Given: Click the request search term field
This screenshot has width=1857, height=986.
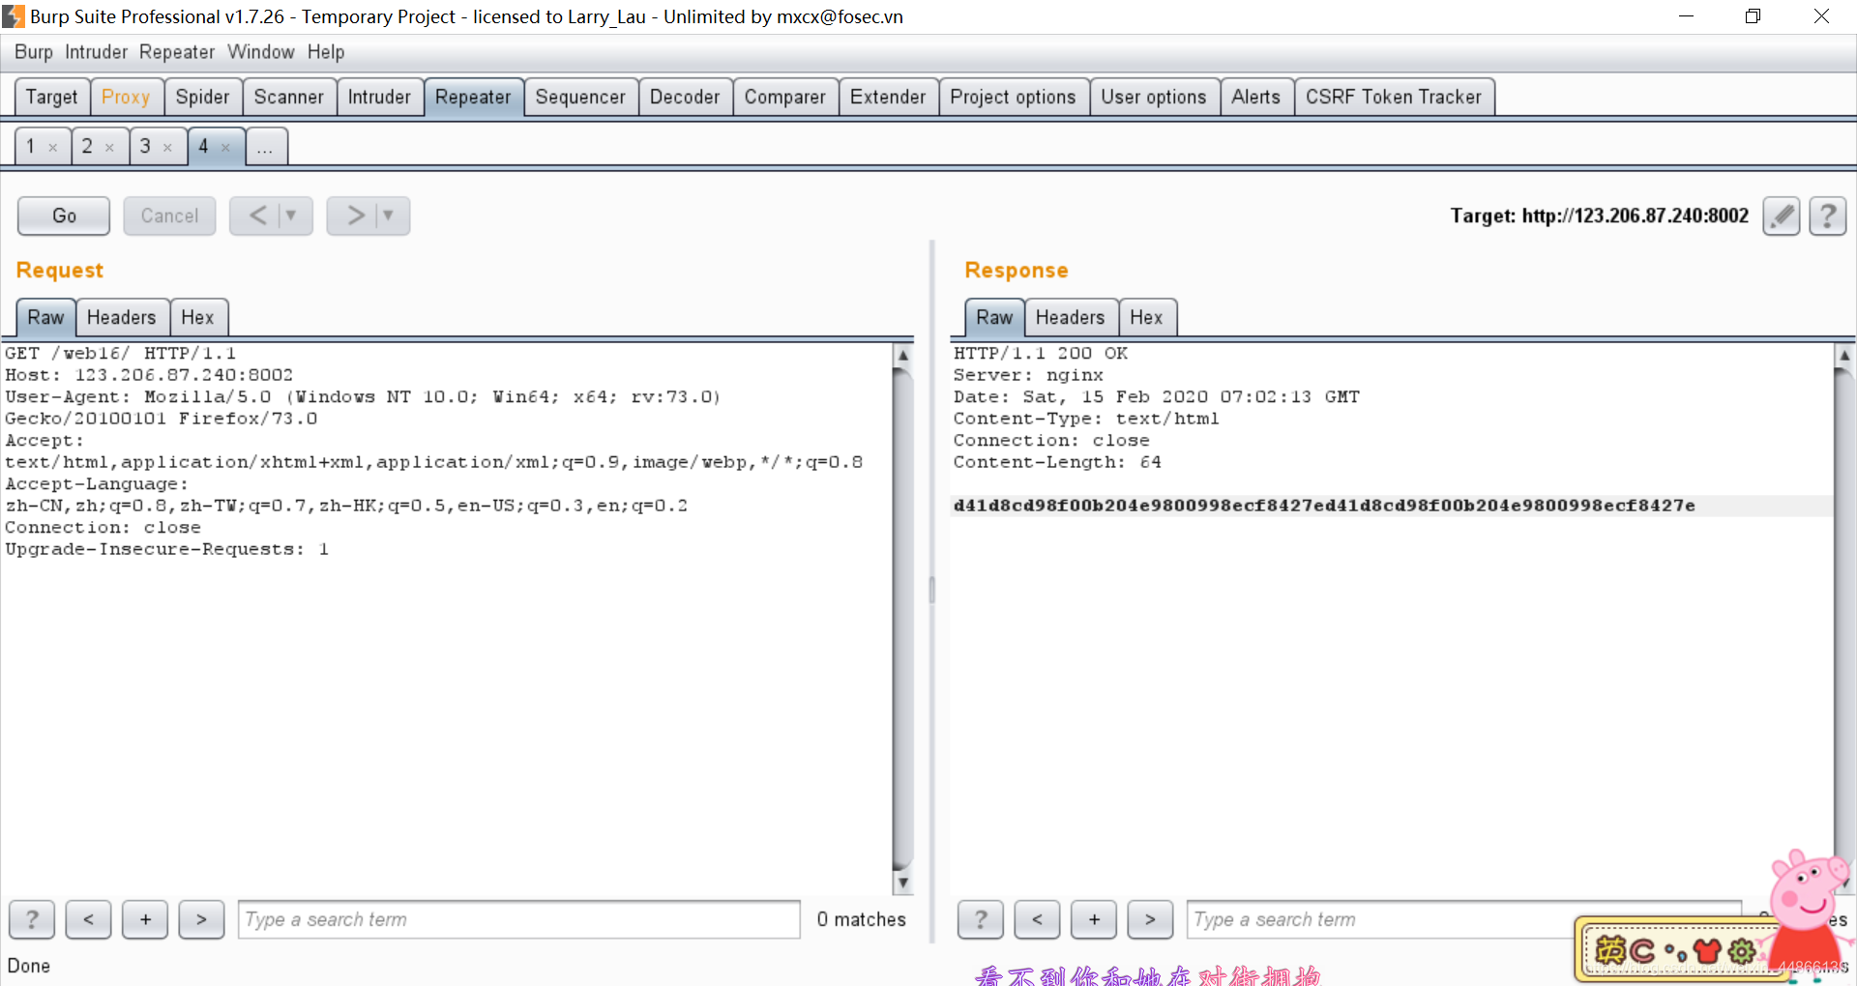Looking at the screenshot, I should (519, 919).
